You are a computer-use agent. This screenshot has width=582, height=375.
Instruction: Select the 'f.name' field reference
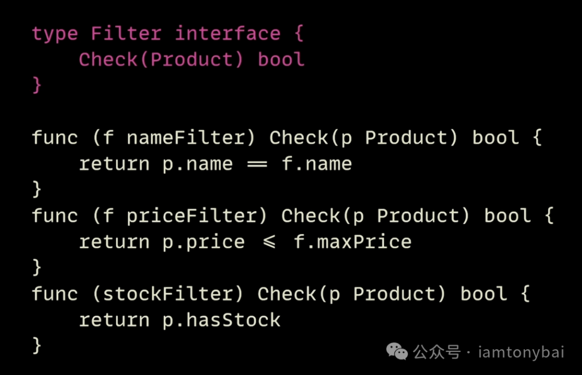(x=316, y=164)
